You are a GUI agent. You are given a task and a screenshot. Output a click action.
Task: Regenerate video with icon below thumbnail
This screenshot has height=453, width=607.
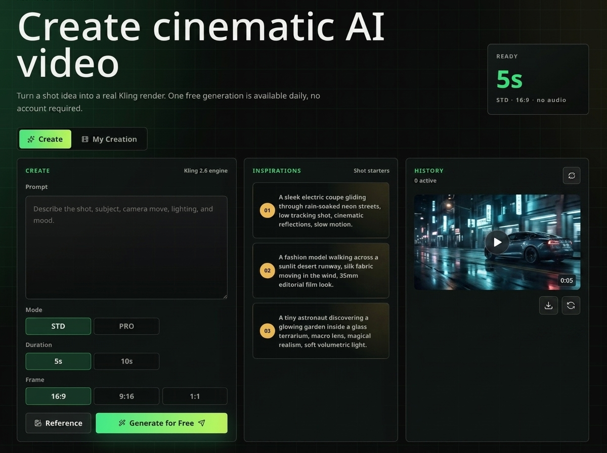[571, 305]
